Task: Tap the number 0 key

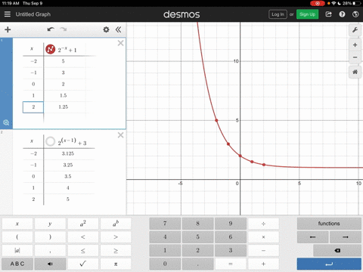Action: click(x=165, y=264)
